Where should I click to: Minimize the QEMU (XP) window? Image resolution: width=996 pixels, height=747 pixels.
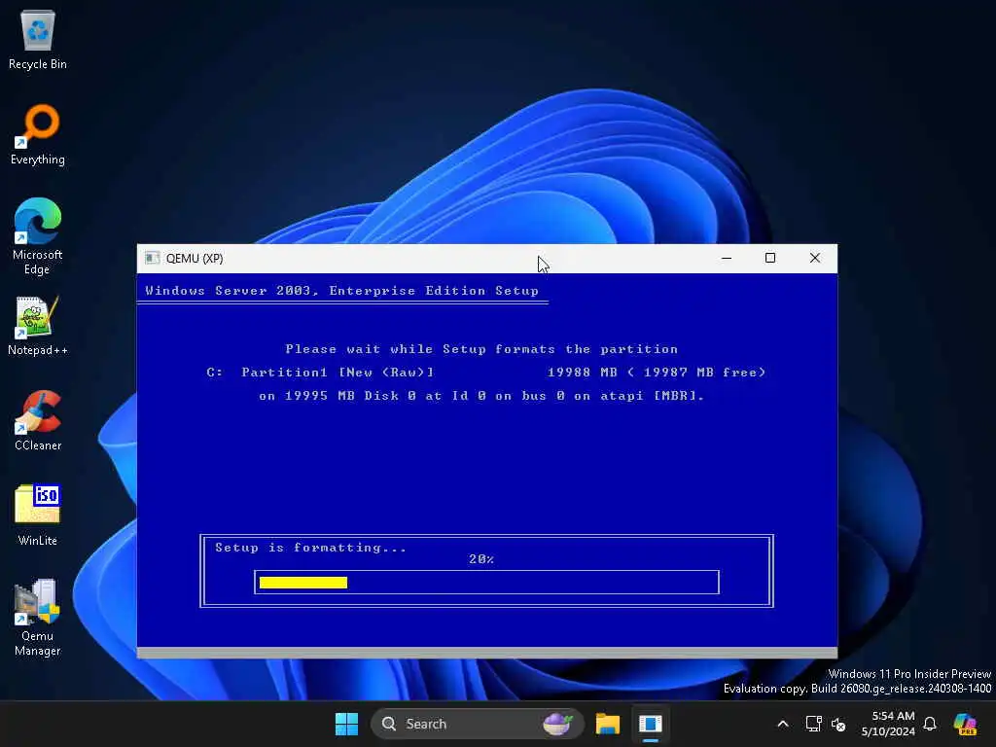tap(727, 258)
